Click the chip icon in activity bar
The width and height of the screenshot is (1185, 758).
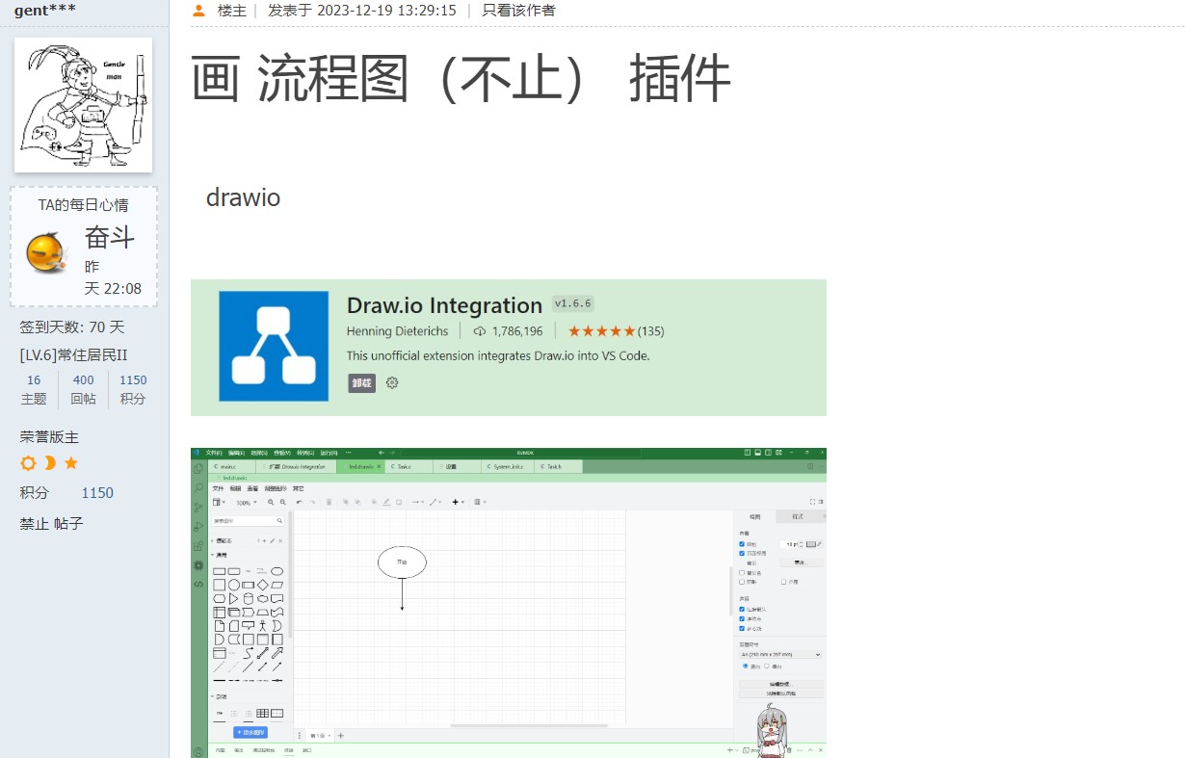[x=198, y=564]
